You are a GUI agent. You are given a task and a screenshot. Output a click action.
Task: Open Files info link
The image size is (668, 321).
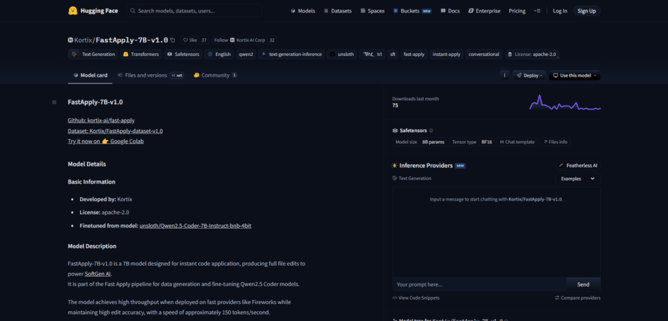click(555, 142)
